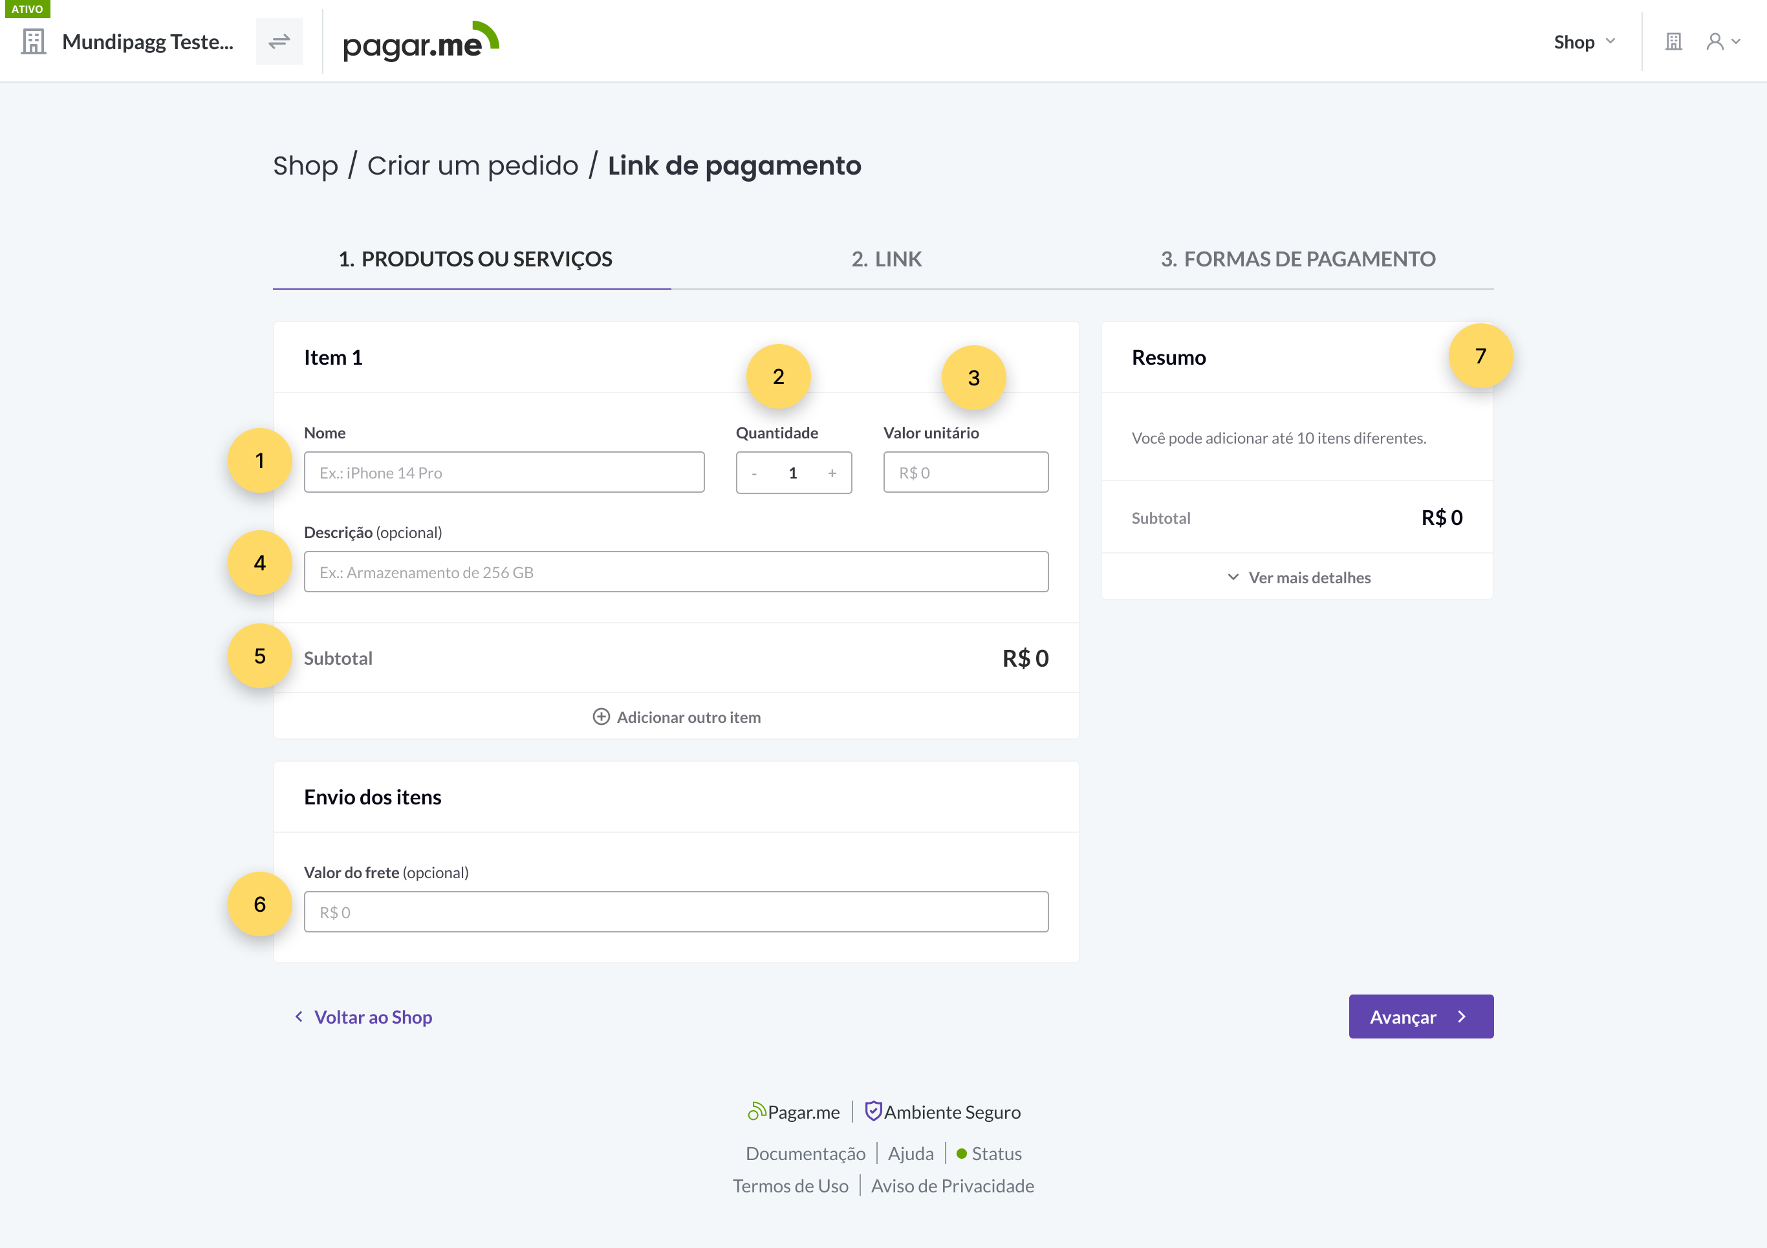1767x1248 pixels.
Task: Click Voltar ao Shop link
Action: point(363,1017)
